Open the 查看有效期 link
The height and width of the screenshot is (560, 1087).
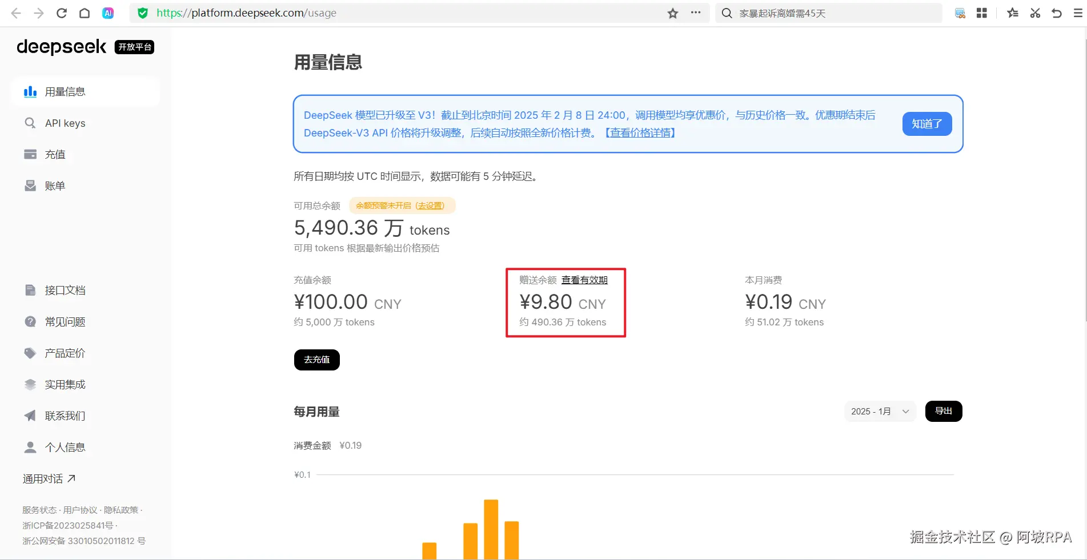584,280
